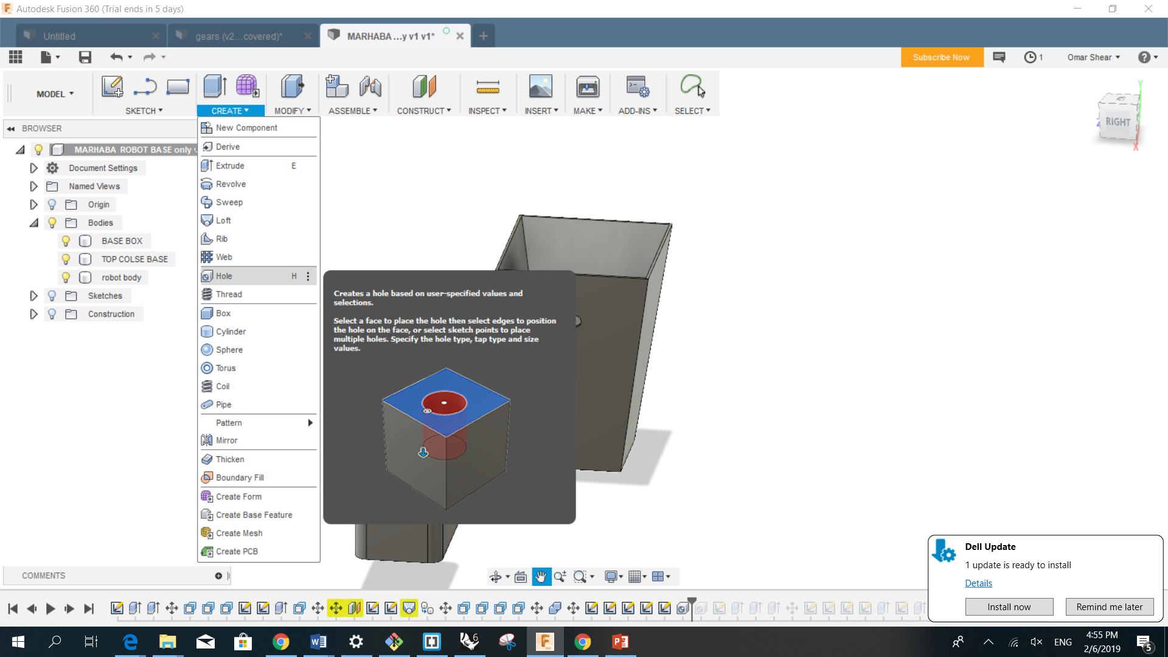
Task: Click the Orbit navigation icon
Action: click(496, 577)
